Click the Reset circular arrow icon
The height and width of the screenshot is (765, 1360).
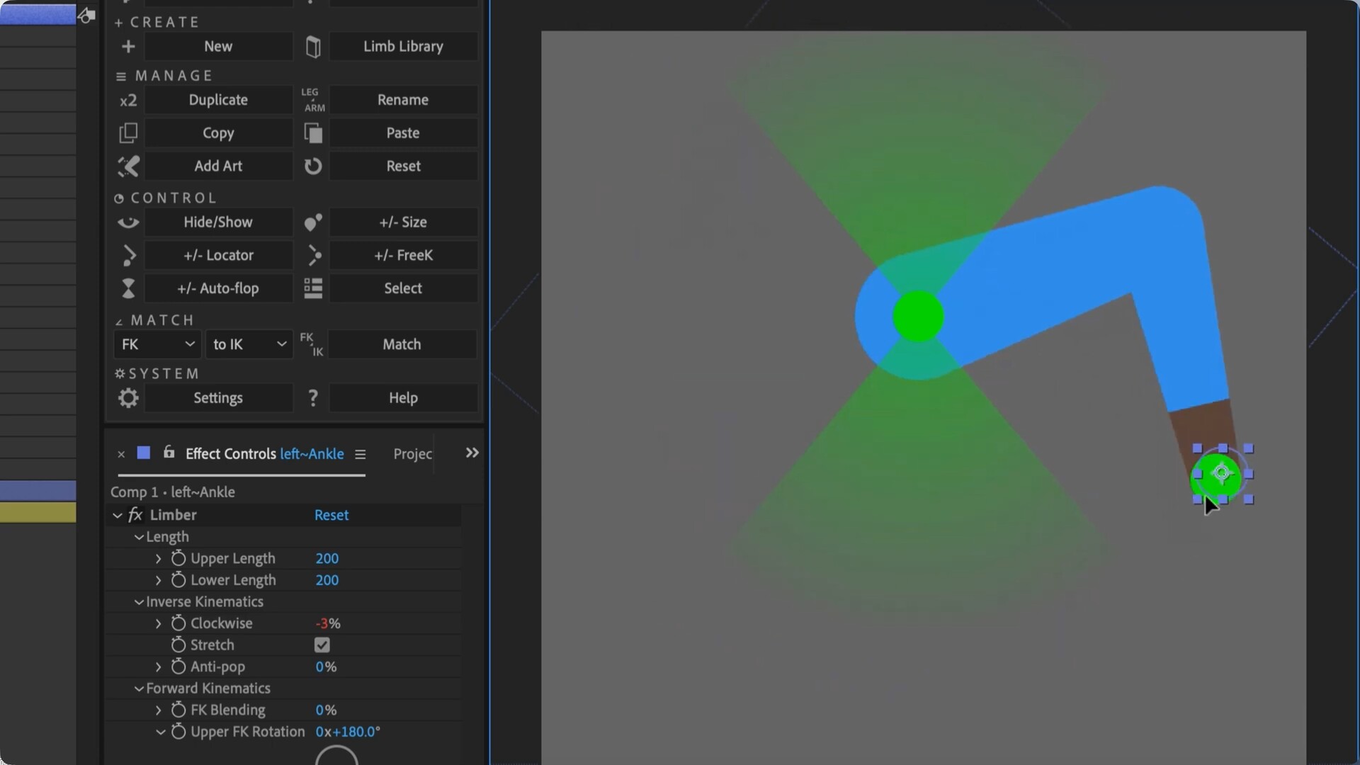pyautogui.click(x=313, y=166)
